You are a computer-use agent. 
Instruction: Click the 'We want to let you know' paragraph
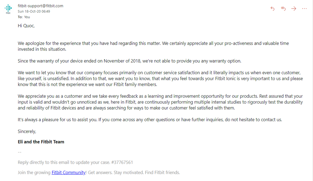[160, 79]
